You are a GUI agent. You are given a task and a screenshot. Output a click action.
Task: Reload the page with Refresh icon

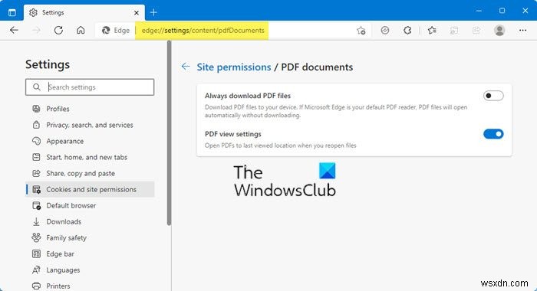58,31
